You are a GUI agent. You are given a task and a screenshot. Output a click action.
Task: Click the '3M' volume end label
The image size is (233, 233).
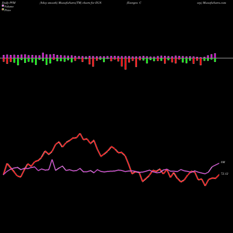(x=223, y=162)
